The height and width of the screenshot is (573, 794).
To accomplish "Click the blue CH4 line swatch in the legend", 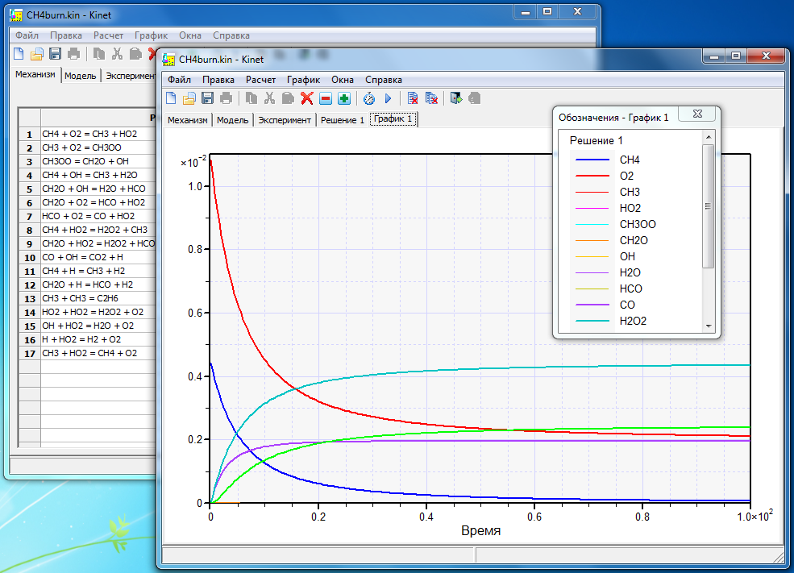I will pyautogui.click(x=592, y=160).
